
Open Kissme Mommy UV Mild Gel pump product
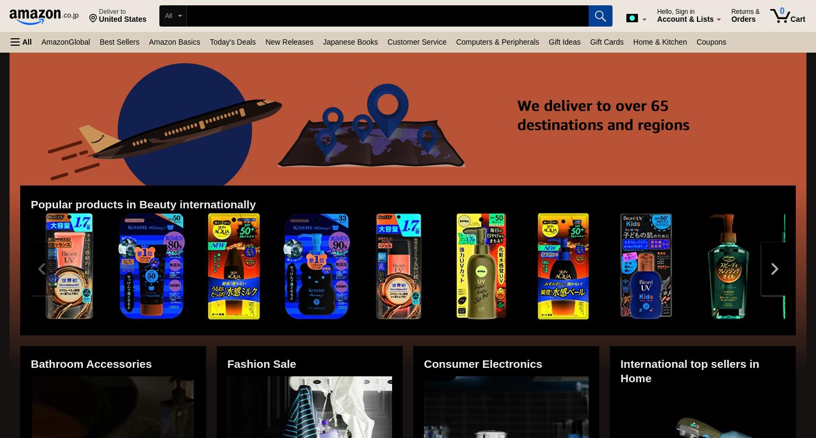pos(316,266)
